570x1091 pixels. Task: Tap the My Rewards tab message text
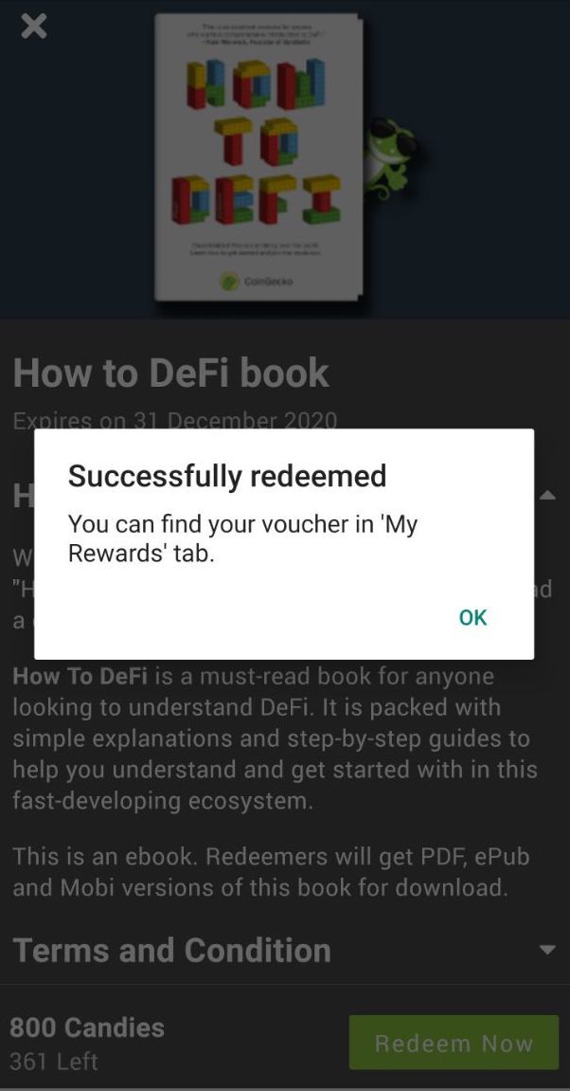click(x=242, y=538)
